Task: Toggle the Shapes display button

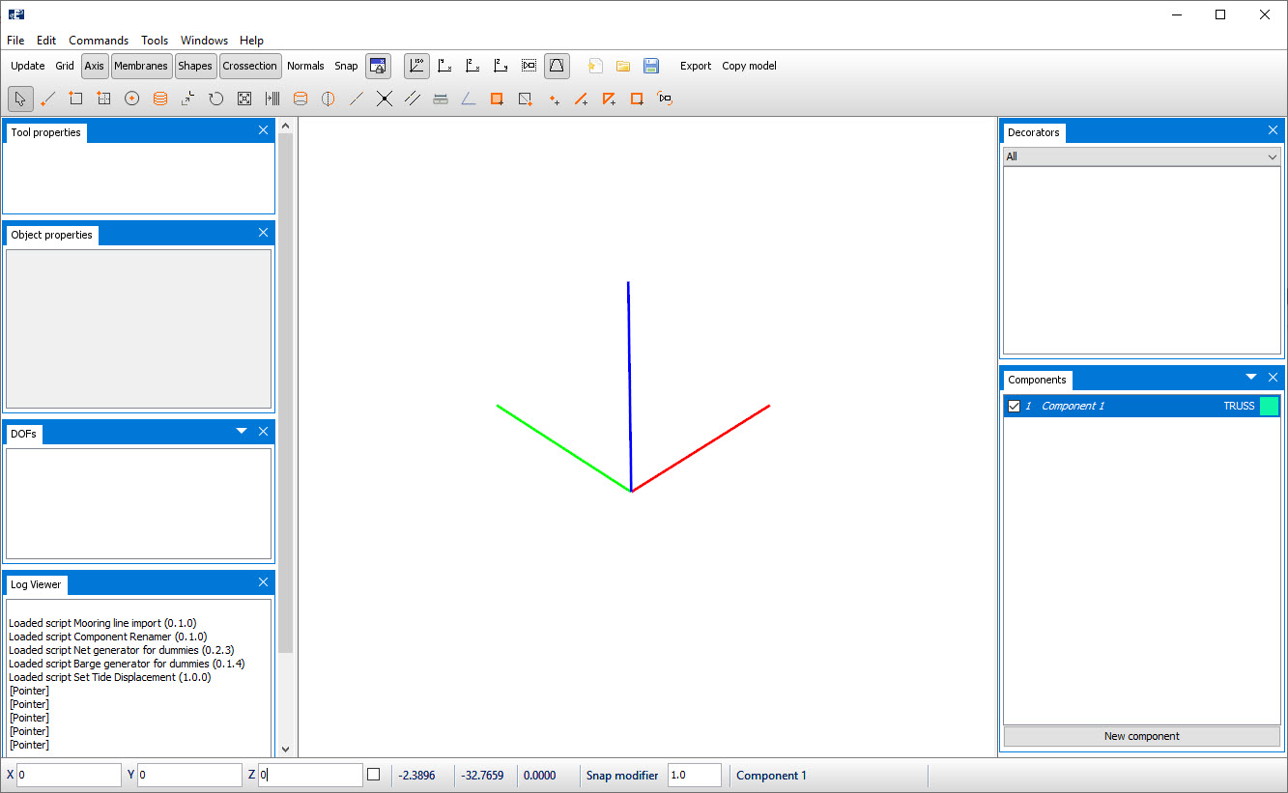Action: click(195, 66)
